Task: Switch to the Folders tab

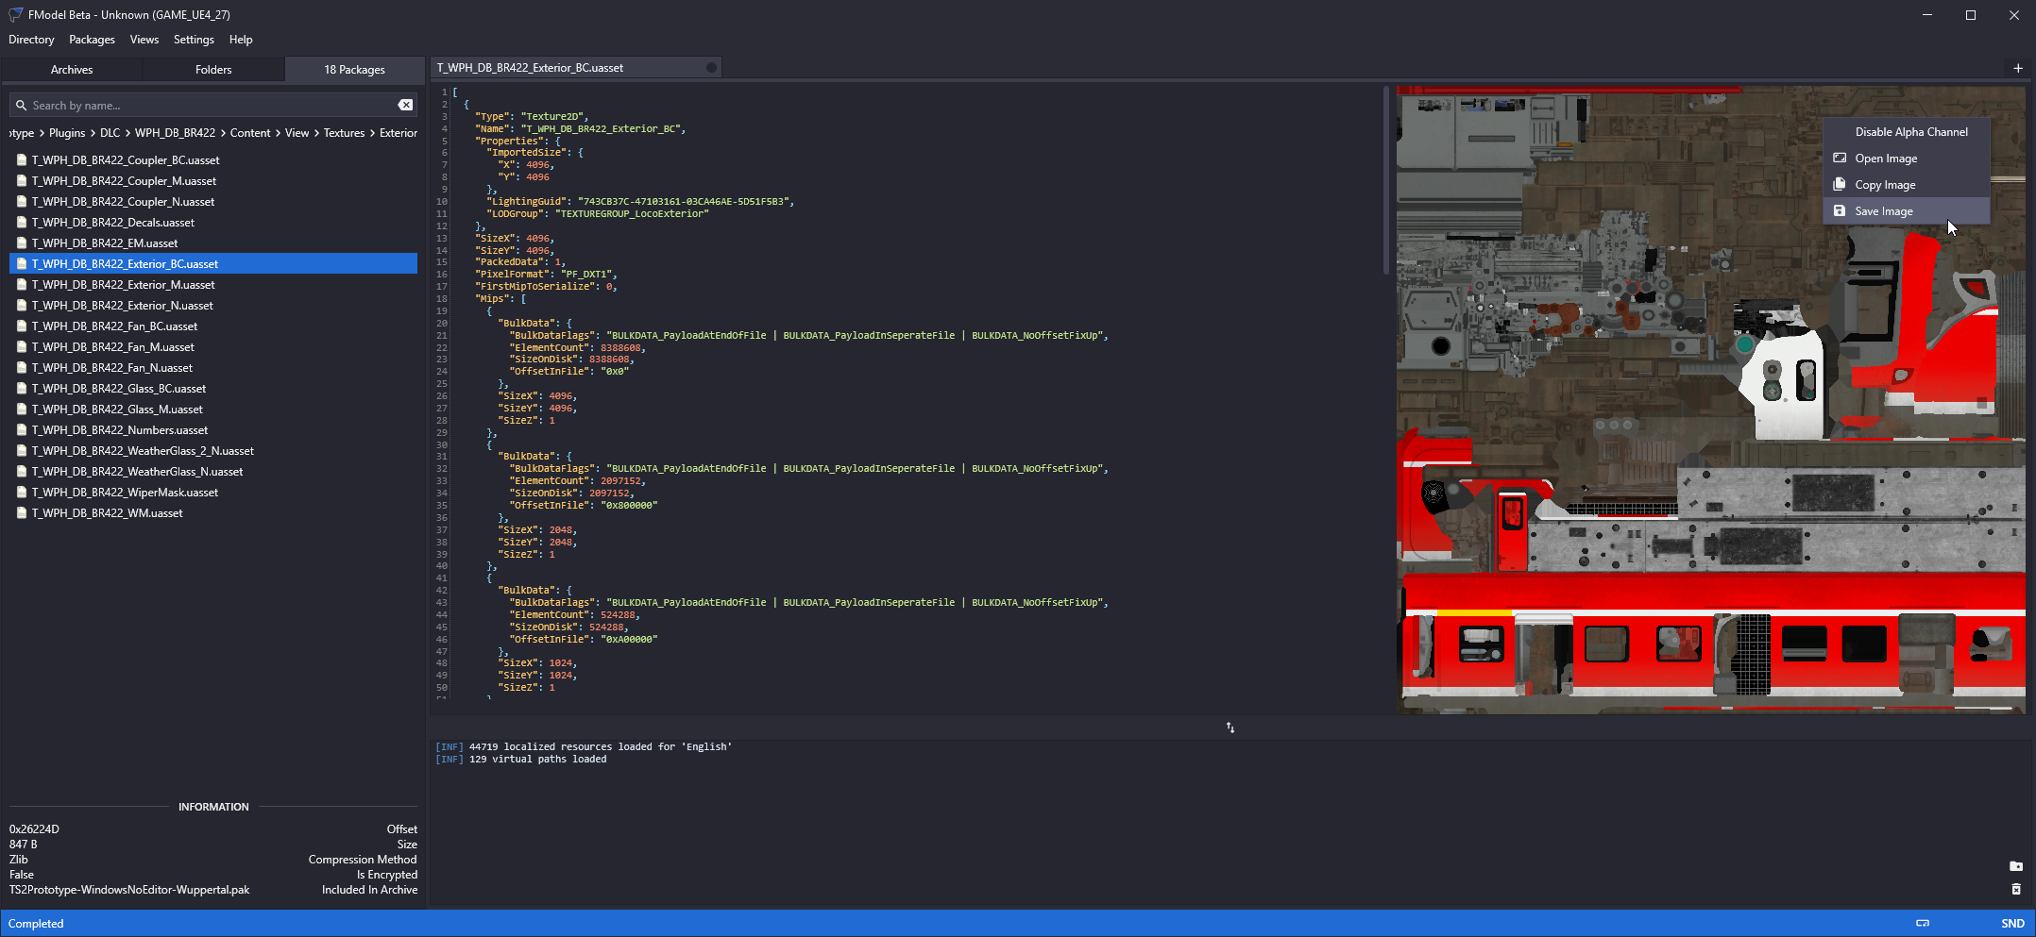Action: pos(213,70)
